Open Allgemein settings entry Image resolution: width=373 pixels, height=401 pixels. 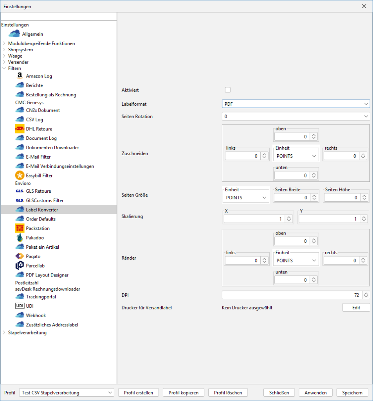coord(32,34)
